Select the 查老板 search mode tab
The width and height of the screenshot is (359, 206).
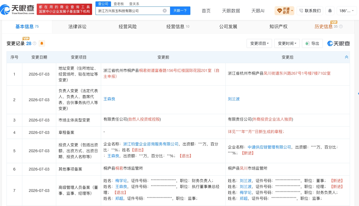(x=119, y=4)
